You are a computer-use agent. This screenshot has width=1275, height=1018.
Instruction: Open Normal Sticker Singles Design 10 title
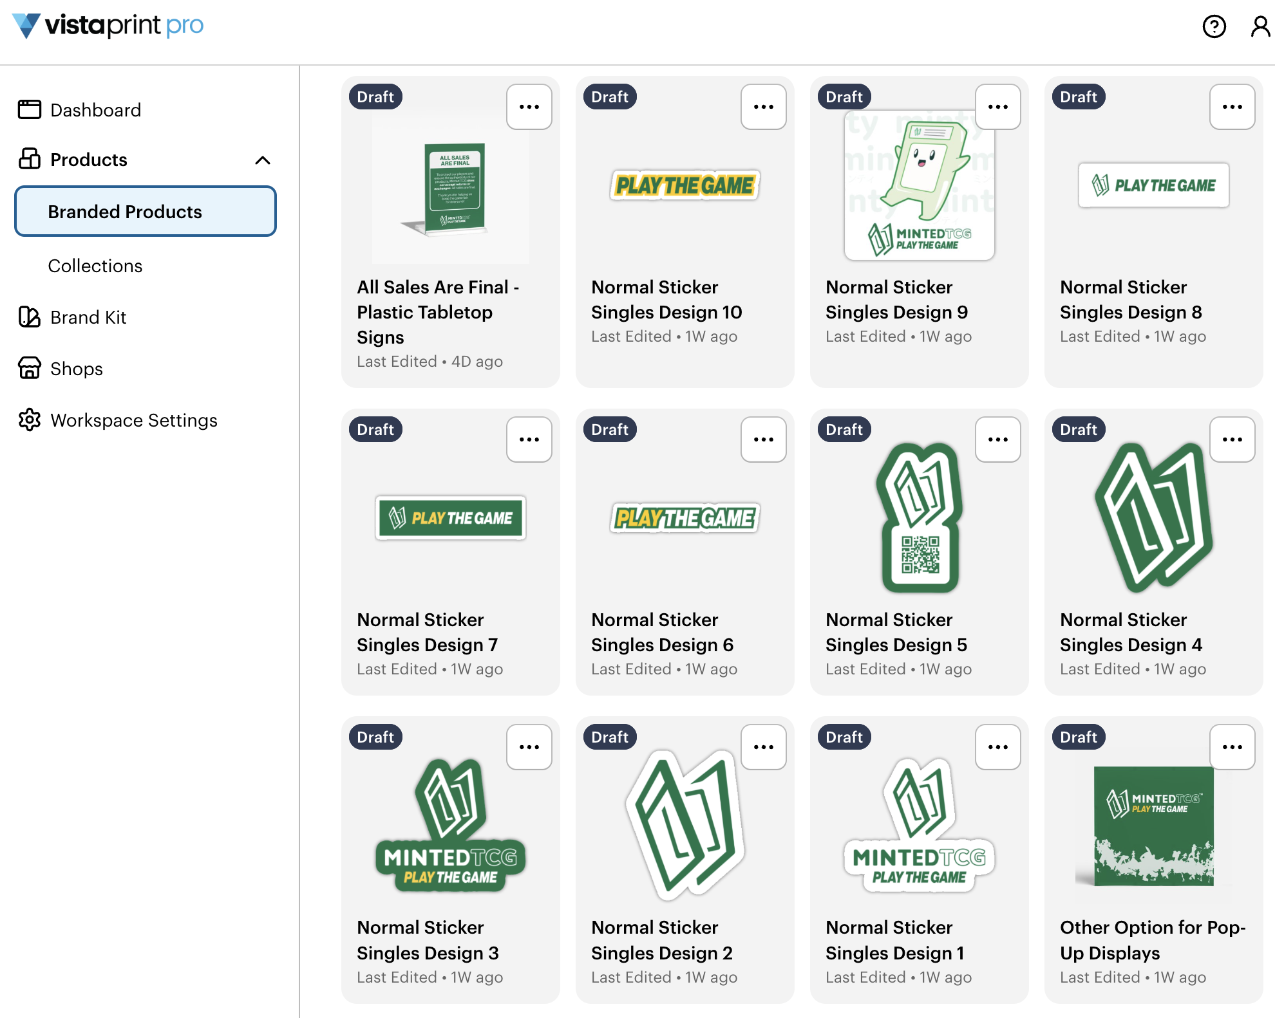coord(666,299)
